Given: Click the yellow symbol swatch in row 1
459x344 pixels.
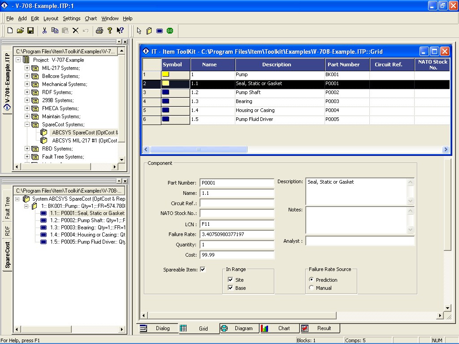Looking at the screenshot, I should (x=166, y=74).
